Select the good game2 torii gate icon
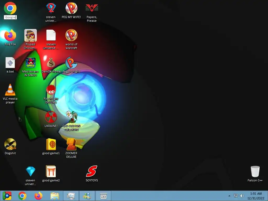This screenshot has height=201, width=268. (x=51, y=171)
